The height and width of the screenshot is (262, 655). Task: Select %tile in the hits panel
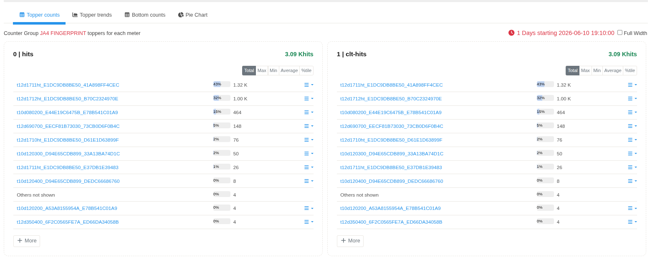pos(306,70)
